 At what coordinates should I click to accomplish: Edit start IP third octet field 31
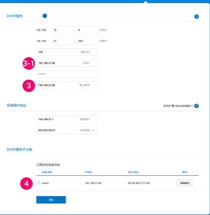click(x=63, y=30)
